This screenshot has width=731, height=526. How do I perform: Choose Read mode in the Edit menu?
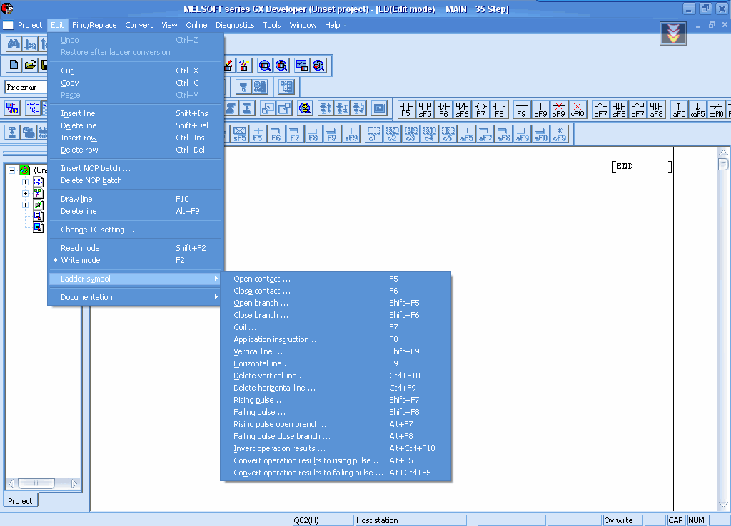pos(80,248)
